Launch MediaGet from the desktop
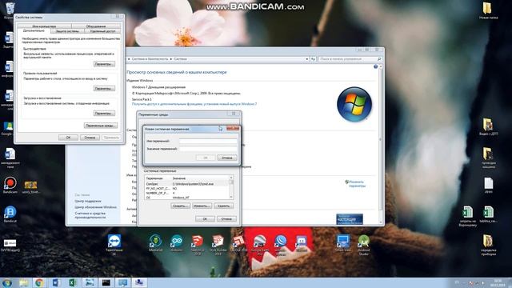Viewport: 512px width, 288px height. pos(156,243)
